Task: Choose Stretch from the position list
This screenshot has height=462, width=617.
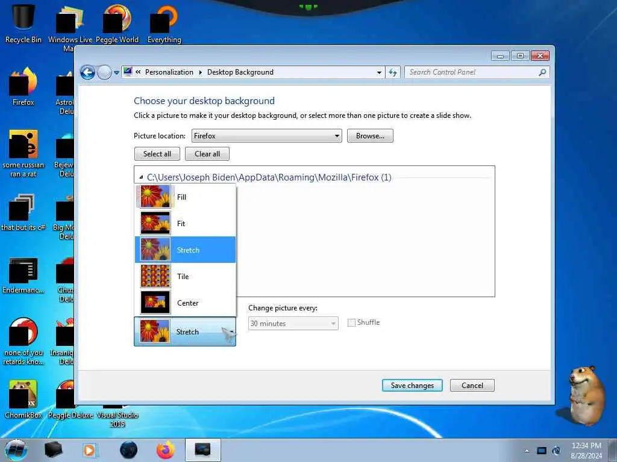Action: coord(186,250)
